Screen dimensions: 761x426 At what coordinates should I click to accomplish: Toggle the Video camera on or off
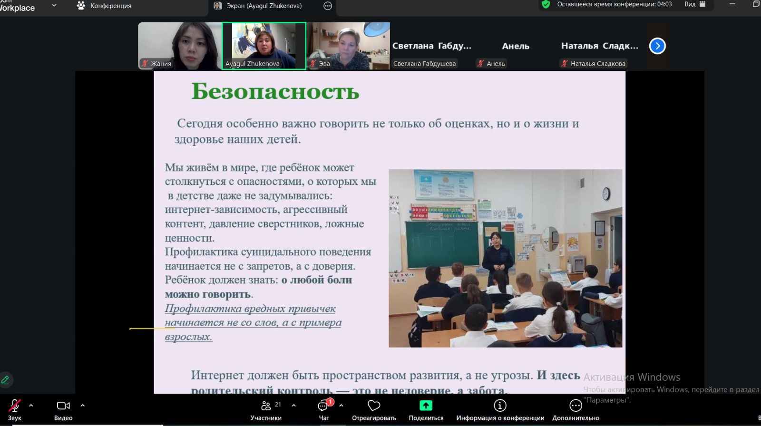tap(63, 406)
